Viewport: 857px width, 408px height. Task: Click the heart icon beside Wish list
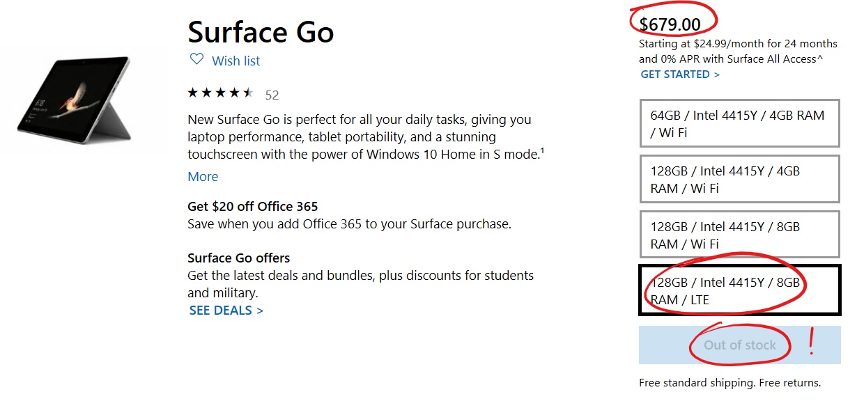point(196,59)
